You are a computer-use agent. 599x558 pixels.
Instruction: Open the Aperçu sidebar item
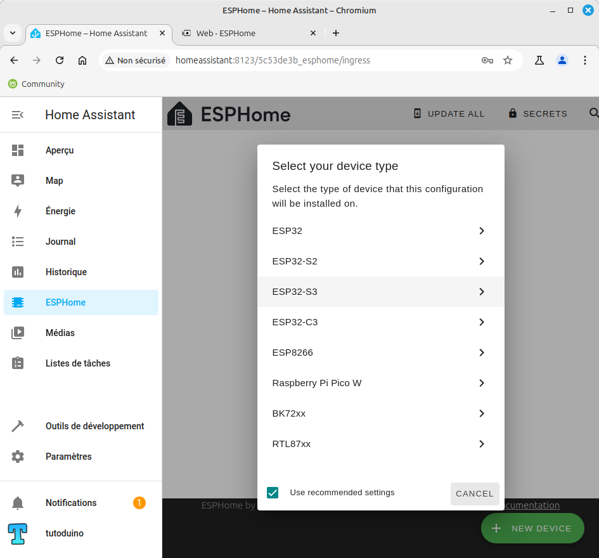tap(81, 150)
